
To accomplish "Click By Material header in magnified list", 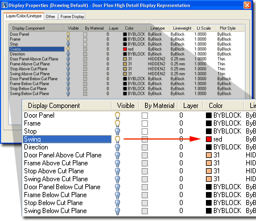I will tap(159, 106).
